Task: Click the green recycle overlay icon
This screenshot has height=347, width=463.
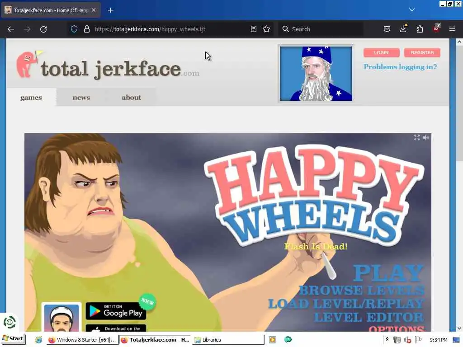Action: (9, 322)
